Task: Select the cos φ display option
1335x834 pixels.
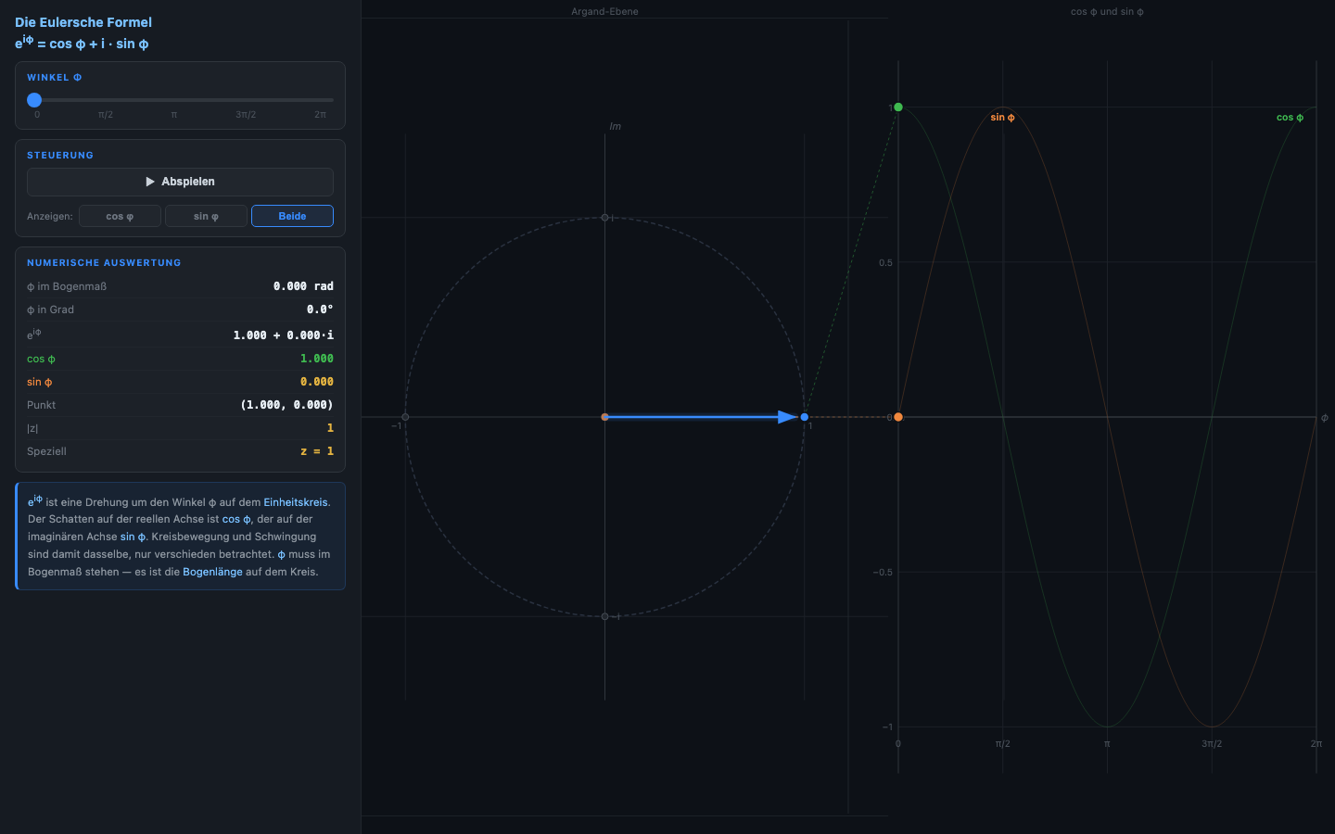Action: (120, 216)
